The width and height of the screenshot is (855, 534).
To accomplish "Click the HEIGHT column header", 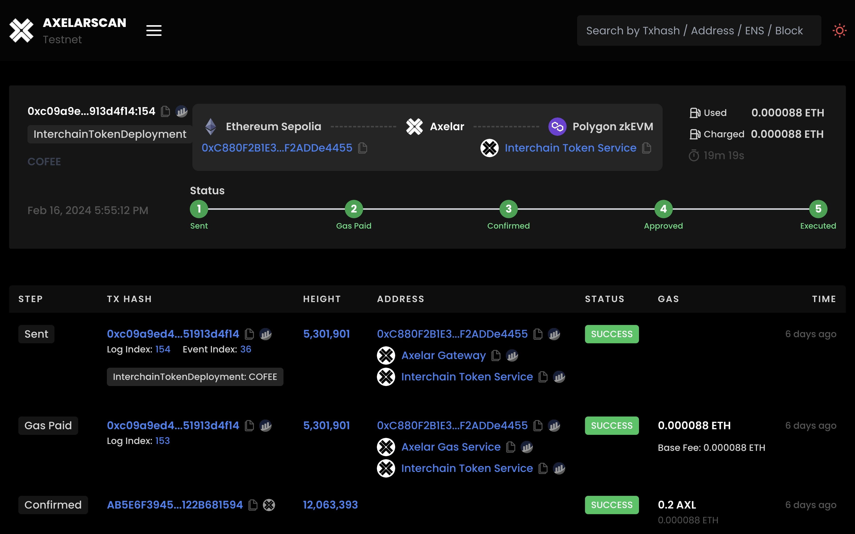I will (322, 299).
